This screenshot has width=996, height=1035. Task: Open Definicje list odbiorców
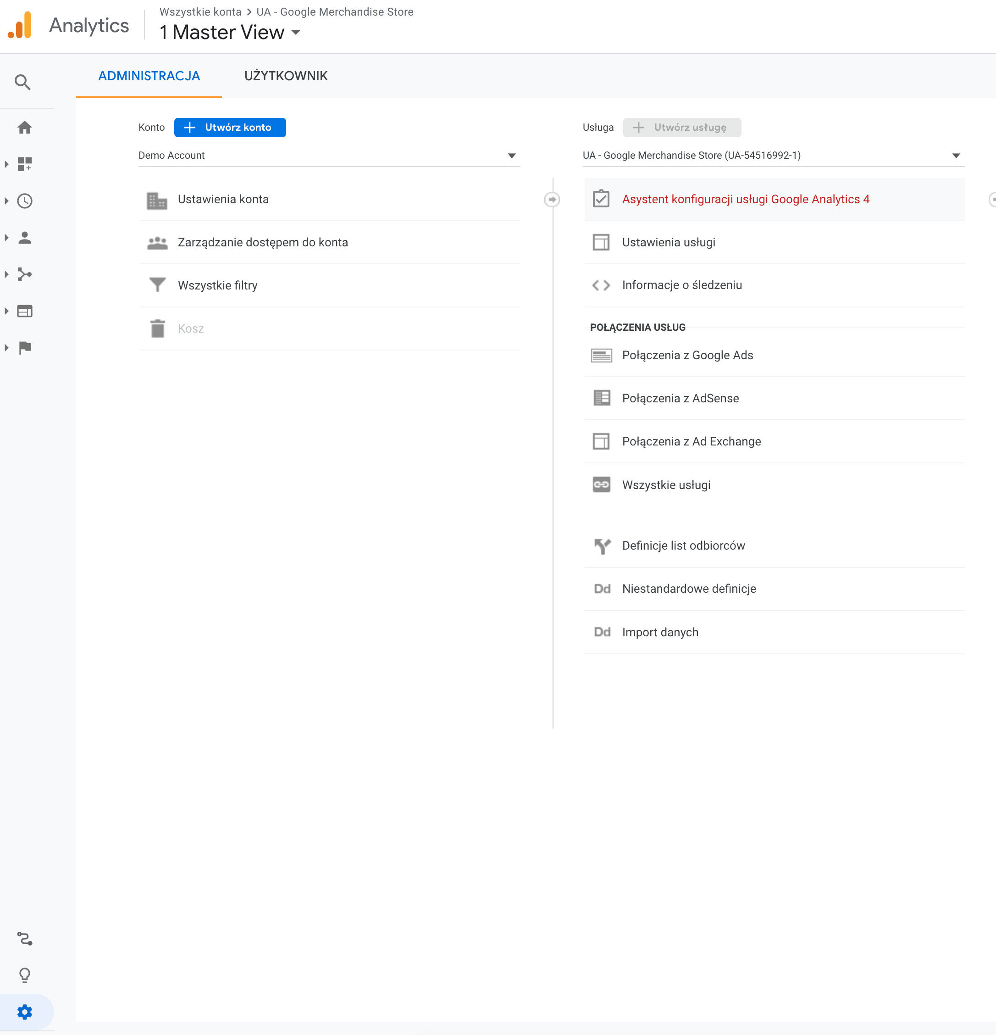pyautogui.click(x=775, y=546)
